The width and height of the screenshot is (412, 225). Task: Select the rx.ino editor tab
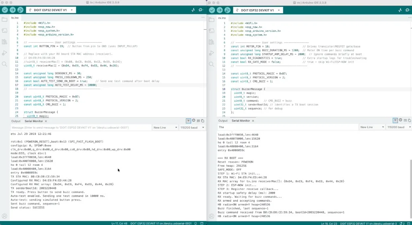pos(222,18)
